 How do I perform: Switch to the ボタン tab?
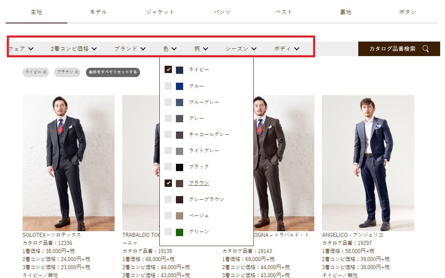(407, 12)
